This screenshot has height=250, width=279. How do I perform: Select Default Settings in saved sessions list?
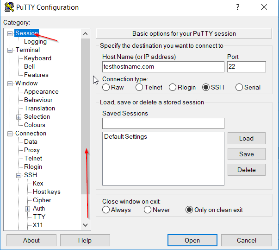(x=125, y=137)
